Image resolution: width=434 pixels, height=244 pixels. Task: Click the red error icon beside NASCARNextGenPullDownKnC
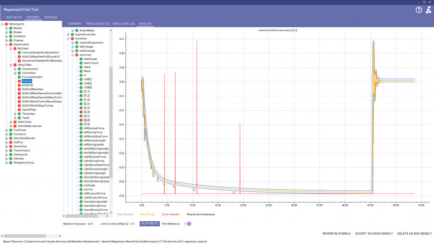[19, 56]
